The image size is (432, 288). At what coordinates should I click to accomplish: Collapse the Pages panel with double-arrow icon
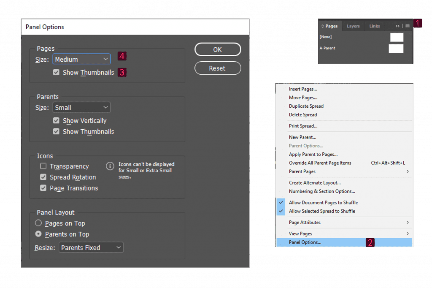tap(397, 26)
